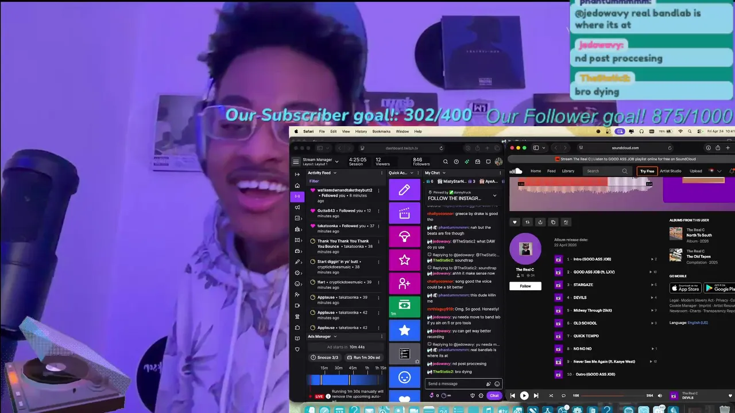Click the magenta outlined star quick action
735x413 pixels.
[404, 260]
